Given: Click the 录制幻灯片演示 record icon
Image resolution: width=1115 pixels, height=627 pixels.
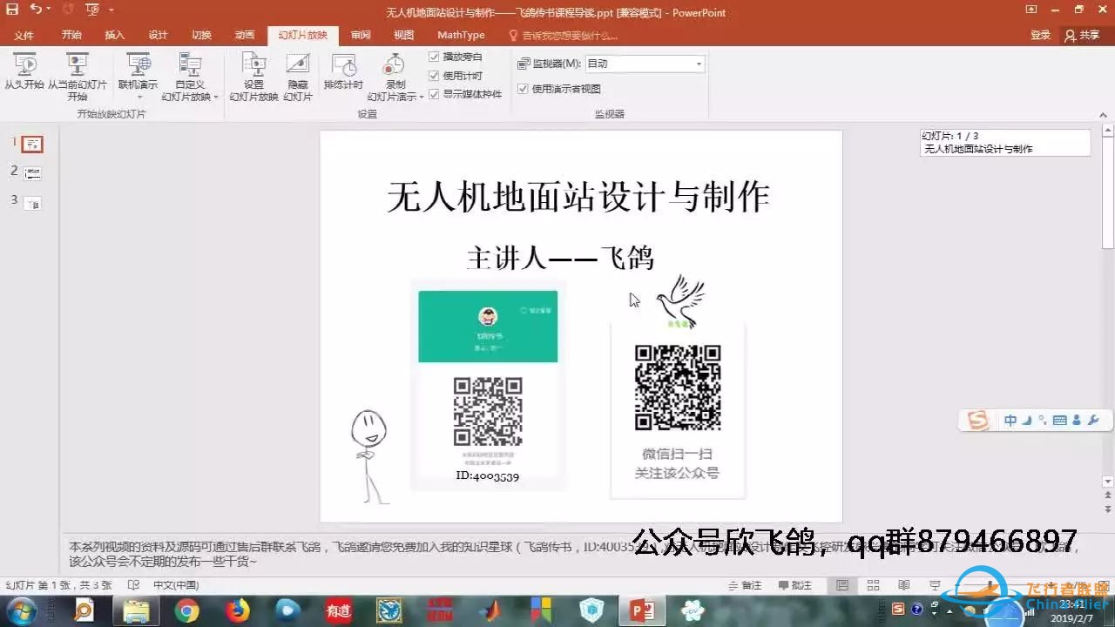Looking at the screenshot, I should click(x=395, y=64).
